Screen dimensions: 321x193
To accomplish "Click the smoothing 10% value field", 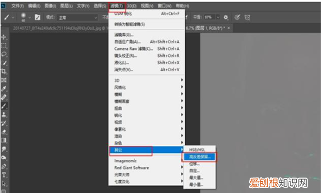I will pos(210,17).
